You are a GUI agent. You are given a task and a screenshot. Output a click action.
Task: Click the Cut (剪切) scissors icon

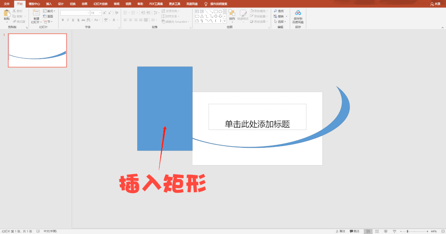pos(14,11)
